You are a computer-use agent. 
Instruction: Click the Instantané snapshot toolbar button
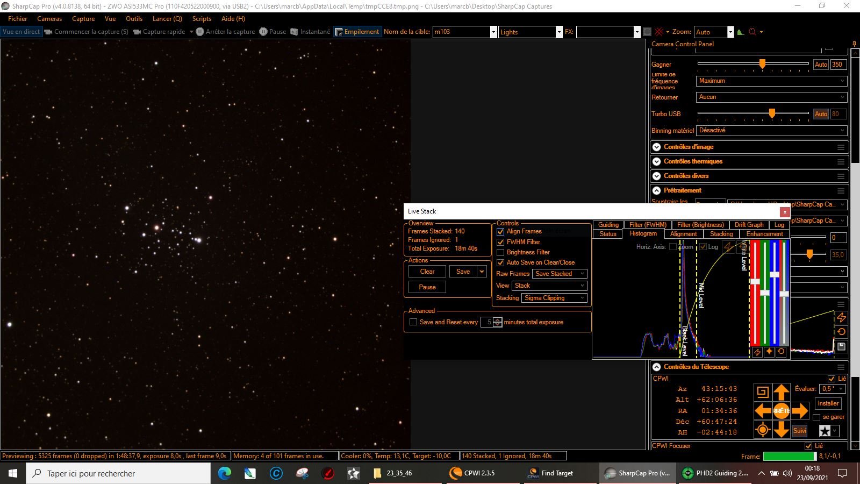[310, 32]
